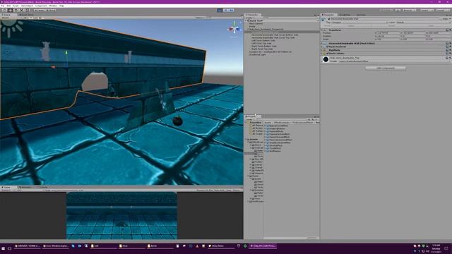Open Rigidbody component gear settings
The image size is (452, 254).
click(x=450, y=50)
